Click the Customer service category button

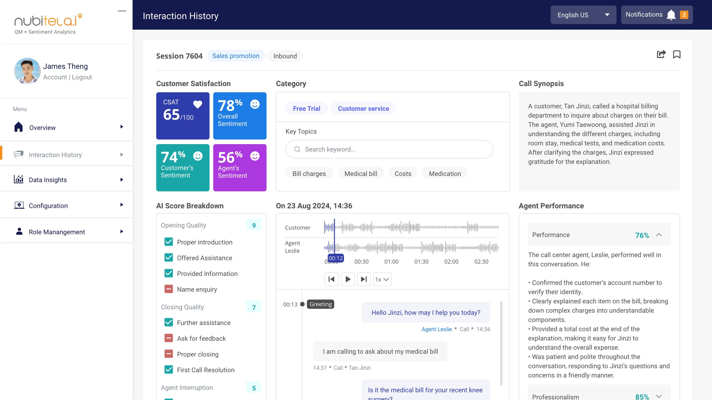363,108
